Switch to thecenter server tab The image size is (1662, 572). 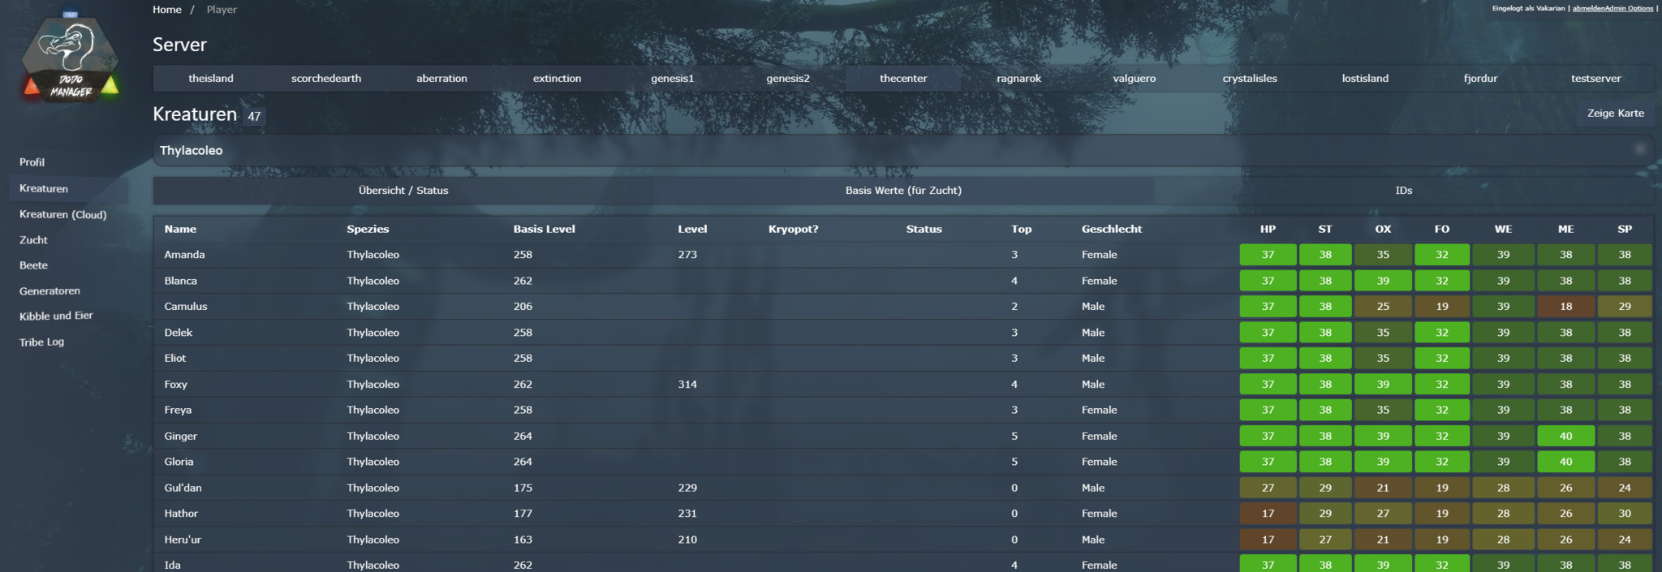click(902, 79)
